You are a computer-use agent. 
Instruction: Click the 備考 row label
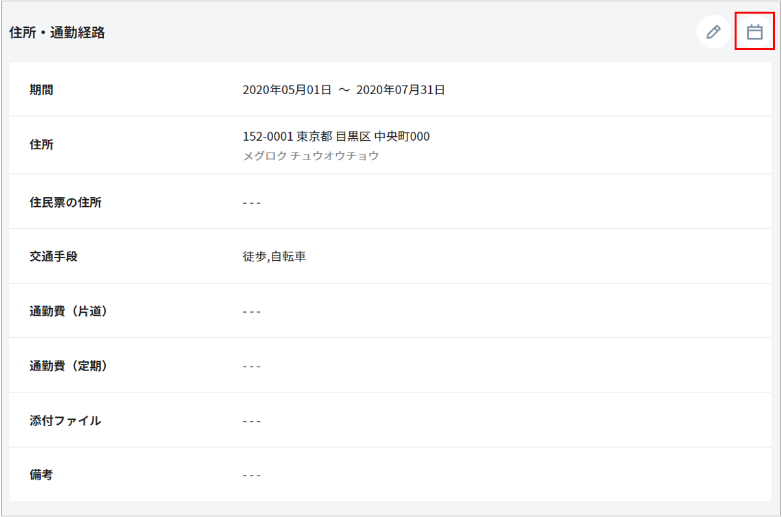[42, 475]
